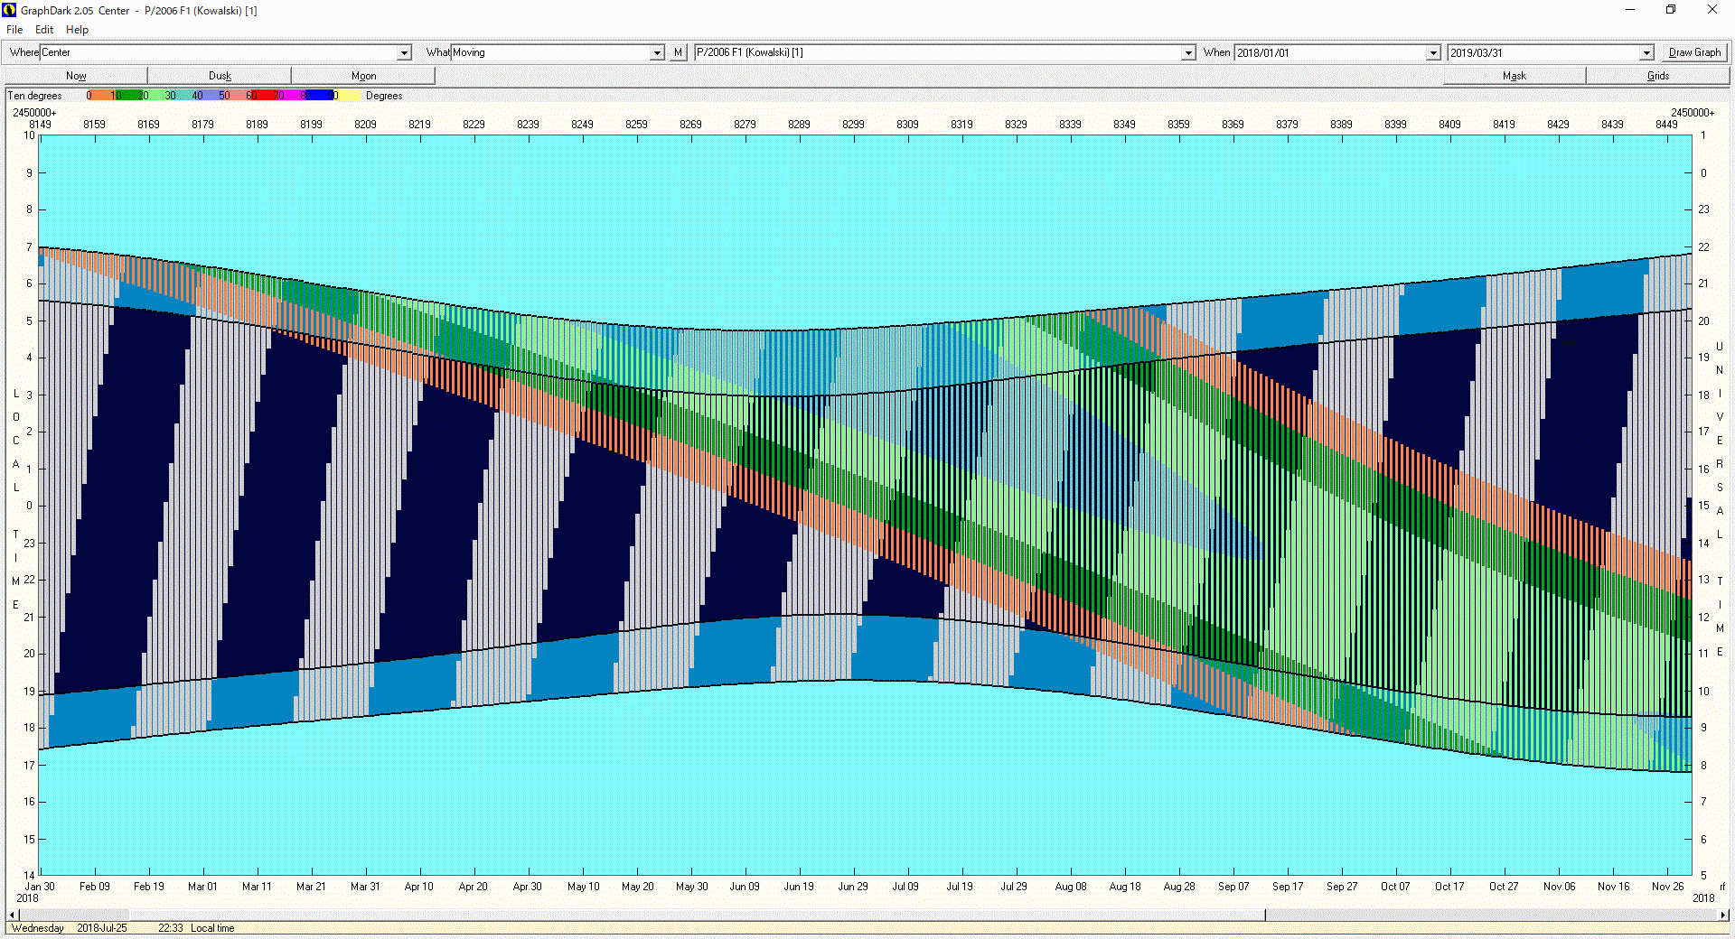
Task: Click the dark green 10-degree legend swatch
Action: (x=127, y=96)
